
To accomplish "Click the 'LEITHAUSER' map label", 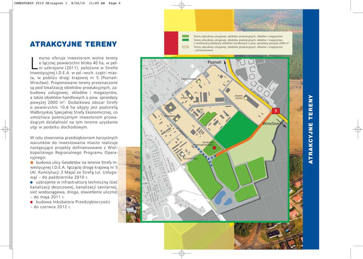I will (x=169, y=116).
